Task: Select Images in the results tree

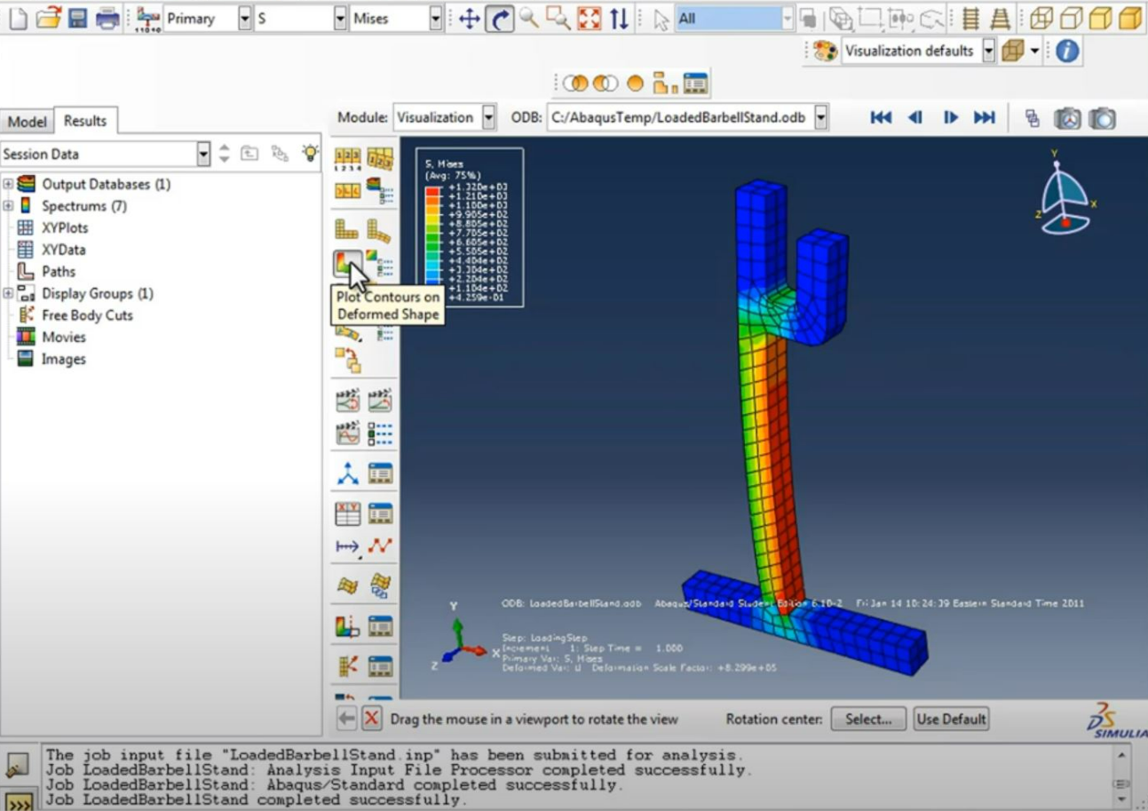Action: [64, 359]
